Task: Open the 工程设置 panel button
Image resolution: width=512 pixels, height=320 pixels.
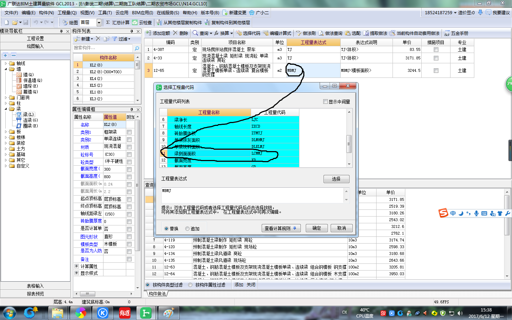Action: 36,38
